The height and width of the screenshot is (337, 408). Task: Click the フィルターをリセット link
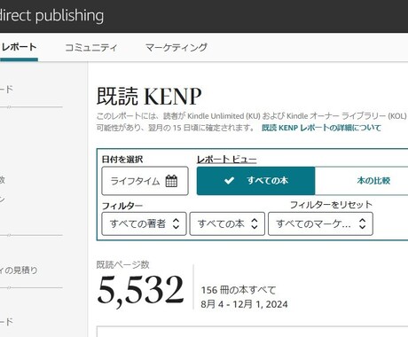(331, 205)
